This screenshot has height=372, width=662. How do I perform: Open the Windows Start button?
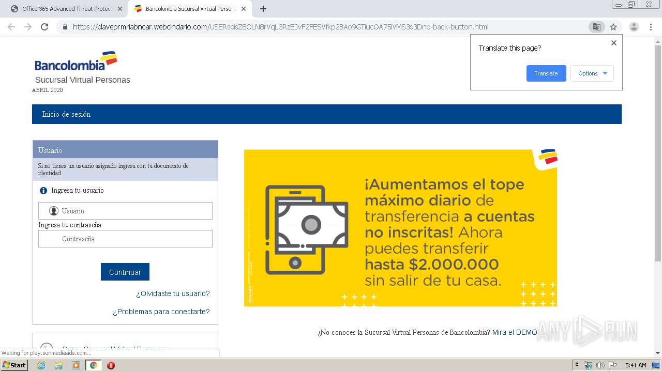14,365
